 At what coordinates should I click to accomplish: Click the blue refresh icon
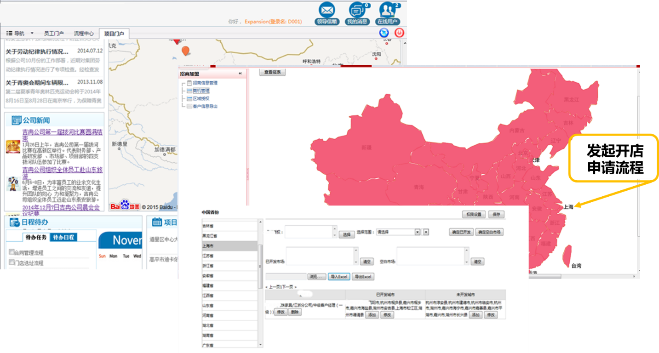point(384,33)
